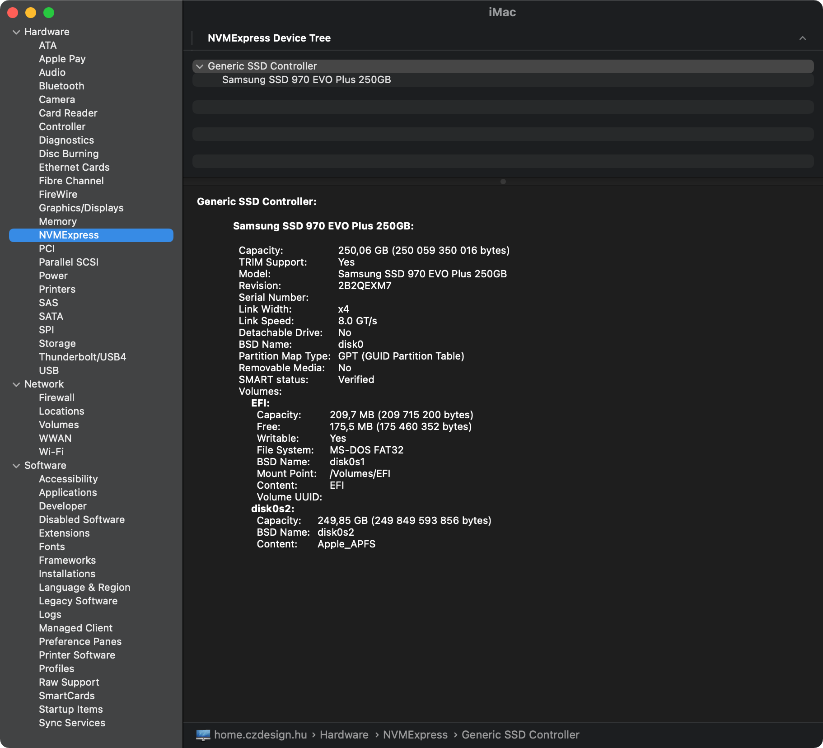
Task: Open Frameworks in the sidebar
Action: point(67,561)
